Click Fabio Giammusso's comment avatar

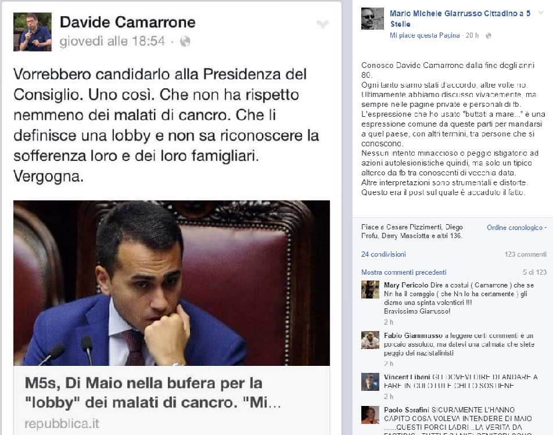[371, 340]
